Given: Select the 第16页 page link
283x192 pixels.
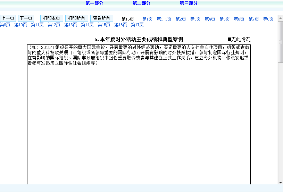Looking at the screenshot, I should tap(120, 25).
